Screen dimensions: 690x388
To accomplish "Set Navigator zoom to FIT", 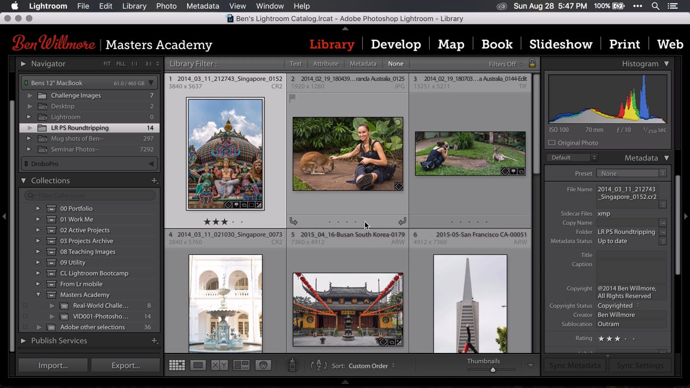I will click(x=107, y=64).
